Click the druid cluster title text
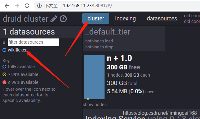The height and width of the screenshot is (119, 200). tap(26, 19)
